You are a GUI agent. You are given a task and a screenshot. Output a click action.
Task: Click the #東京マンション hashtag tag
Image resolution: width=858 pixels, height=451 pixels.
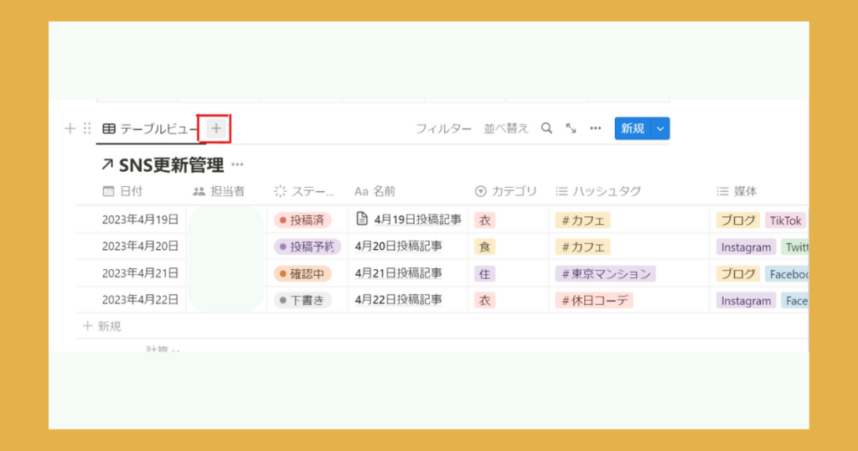point(604,273)
